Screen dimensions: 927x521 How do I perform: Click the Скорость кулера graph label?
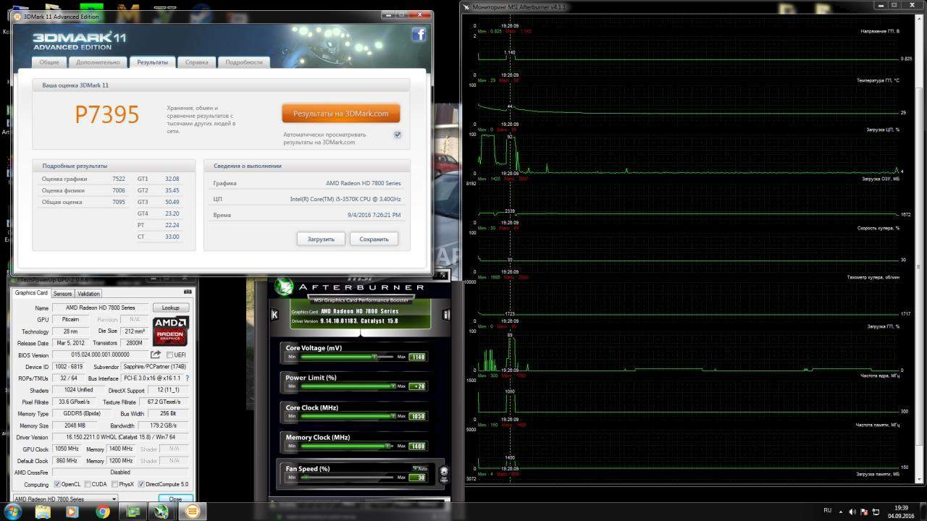point(878,228)
